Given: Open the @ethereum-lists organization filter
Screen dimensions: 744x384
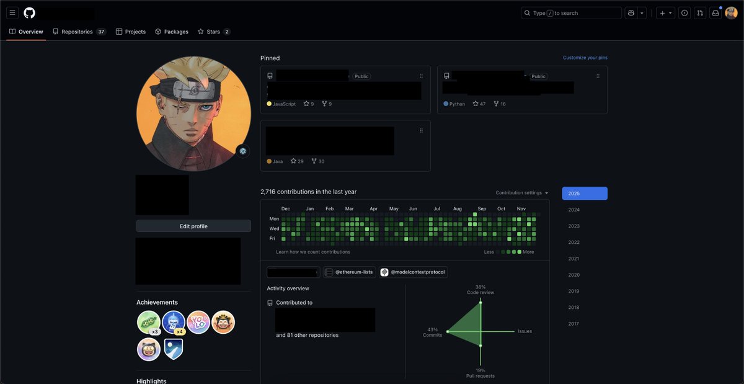Looking at the screenshot, I should tap(350, 272).
